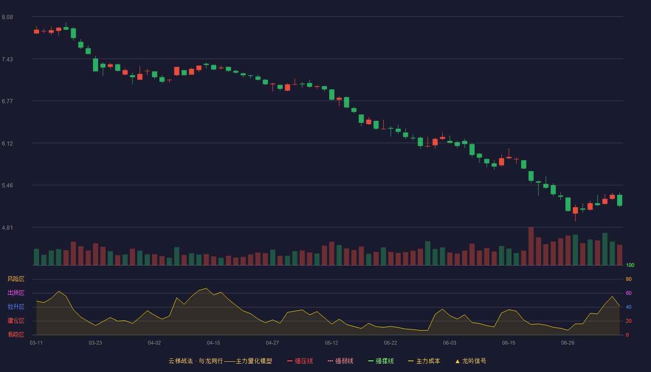Click the 6.12 price axis label
The height and width of the screenshot is (372, 651).
click(7, 144)
